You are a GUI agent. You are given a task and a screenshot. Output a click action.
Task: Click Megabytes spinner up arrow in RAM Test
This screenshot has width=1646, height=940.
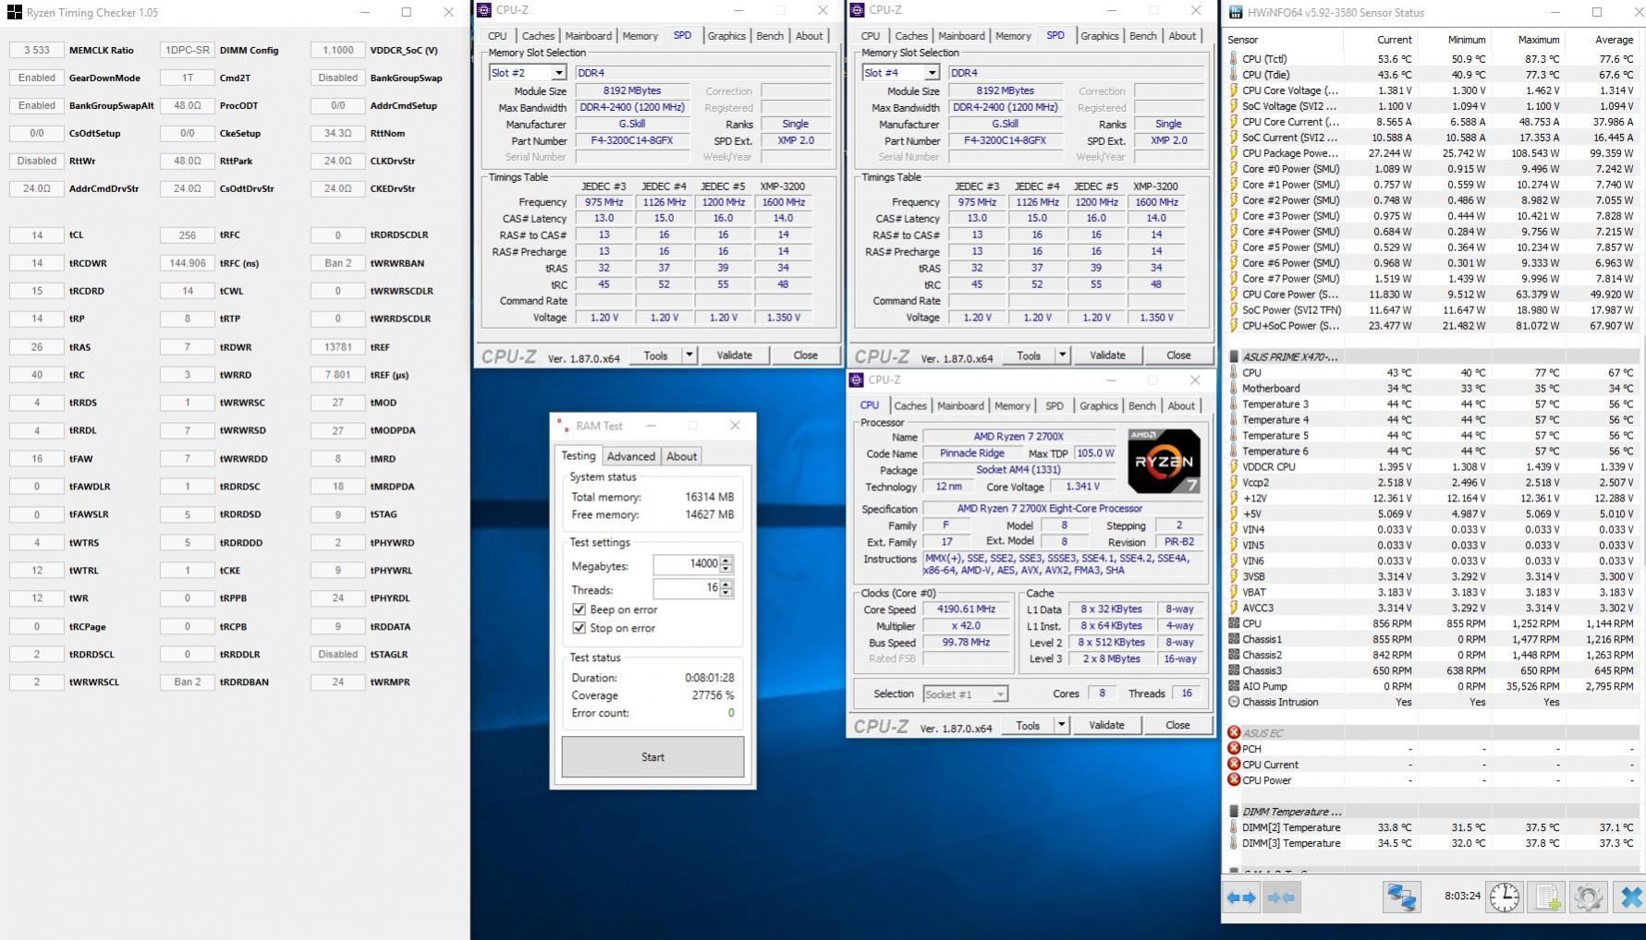tap(726, 560)
